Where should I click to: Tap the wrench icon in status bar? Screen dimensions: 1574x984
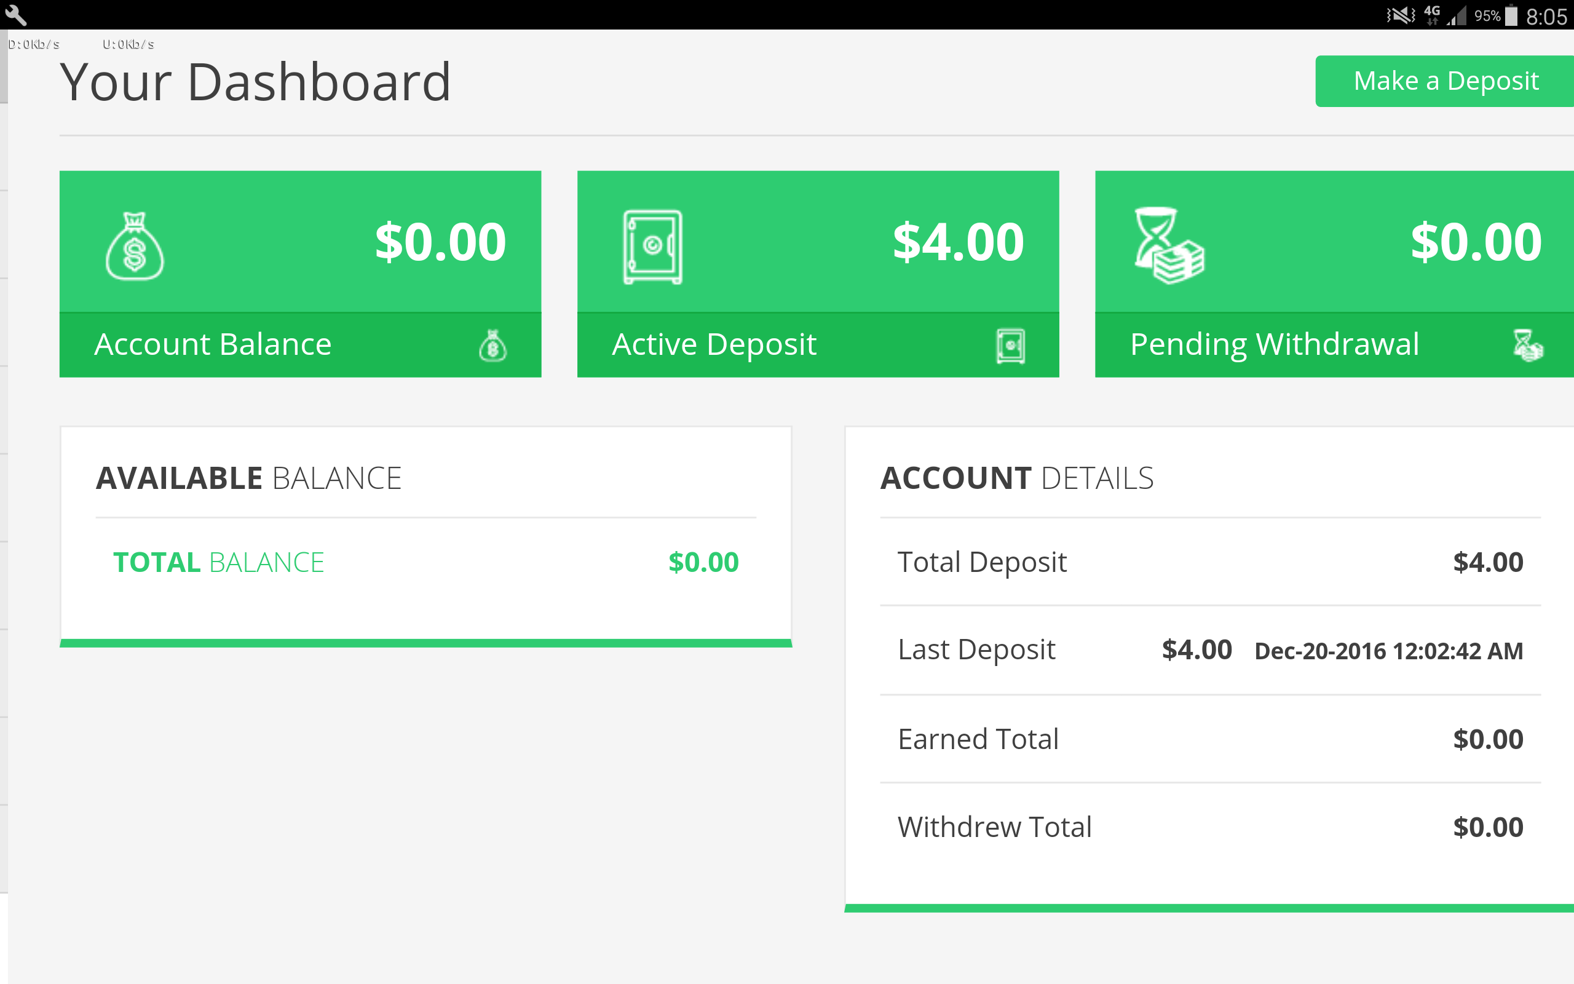15,14
